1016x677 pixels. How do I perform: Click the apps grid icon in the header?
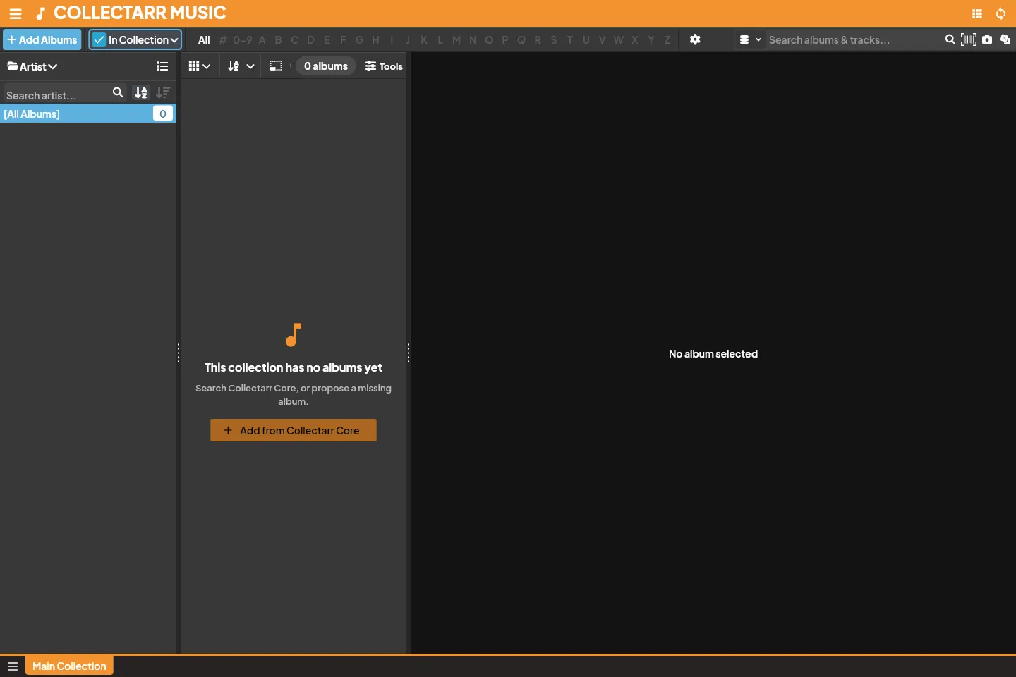(977, 13)
